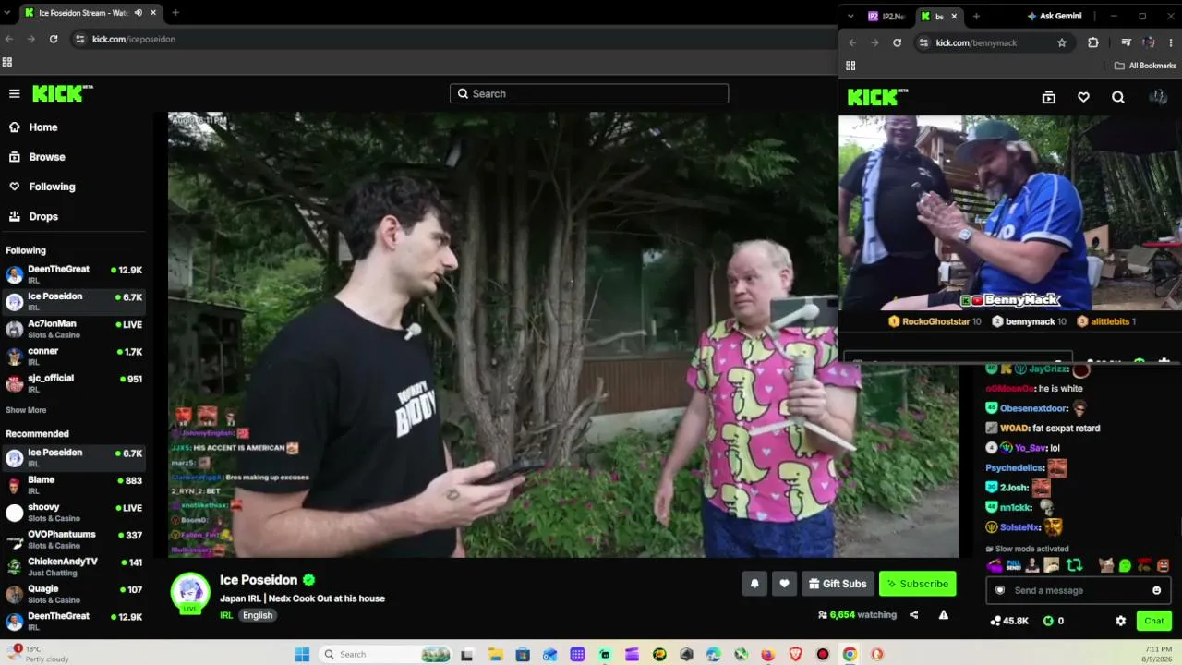This screenshot has height=665, width=1182.
Task: Open Firefox from taskbar
Action: pos(768,654)
